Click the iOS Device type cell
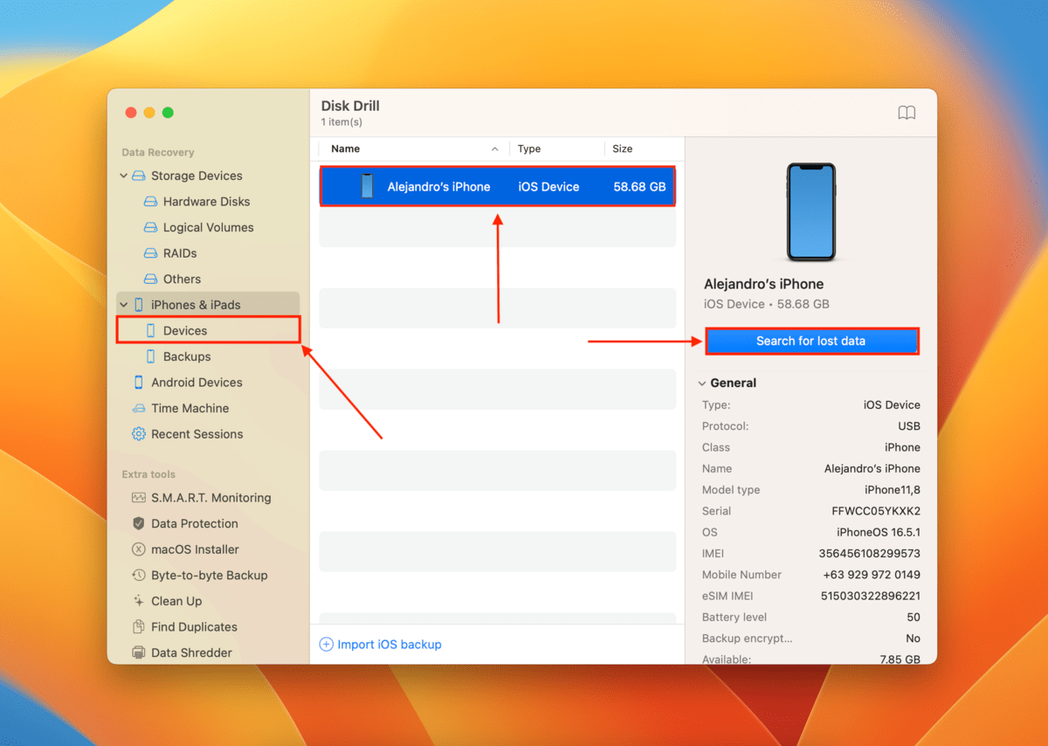The image size is (1048, 746). pos(548,186)
